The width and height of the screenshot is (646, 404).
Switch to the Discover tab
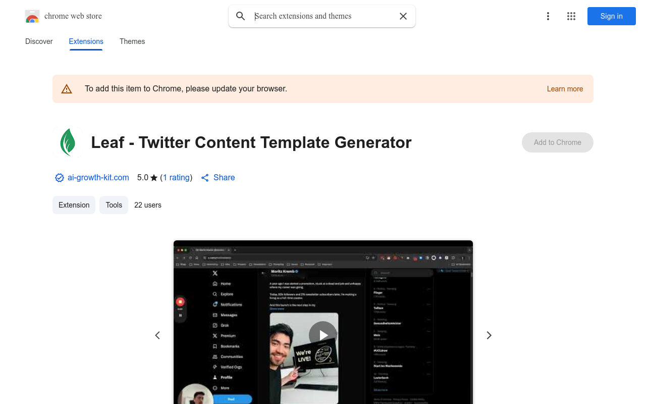[39, 41]
